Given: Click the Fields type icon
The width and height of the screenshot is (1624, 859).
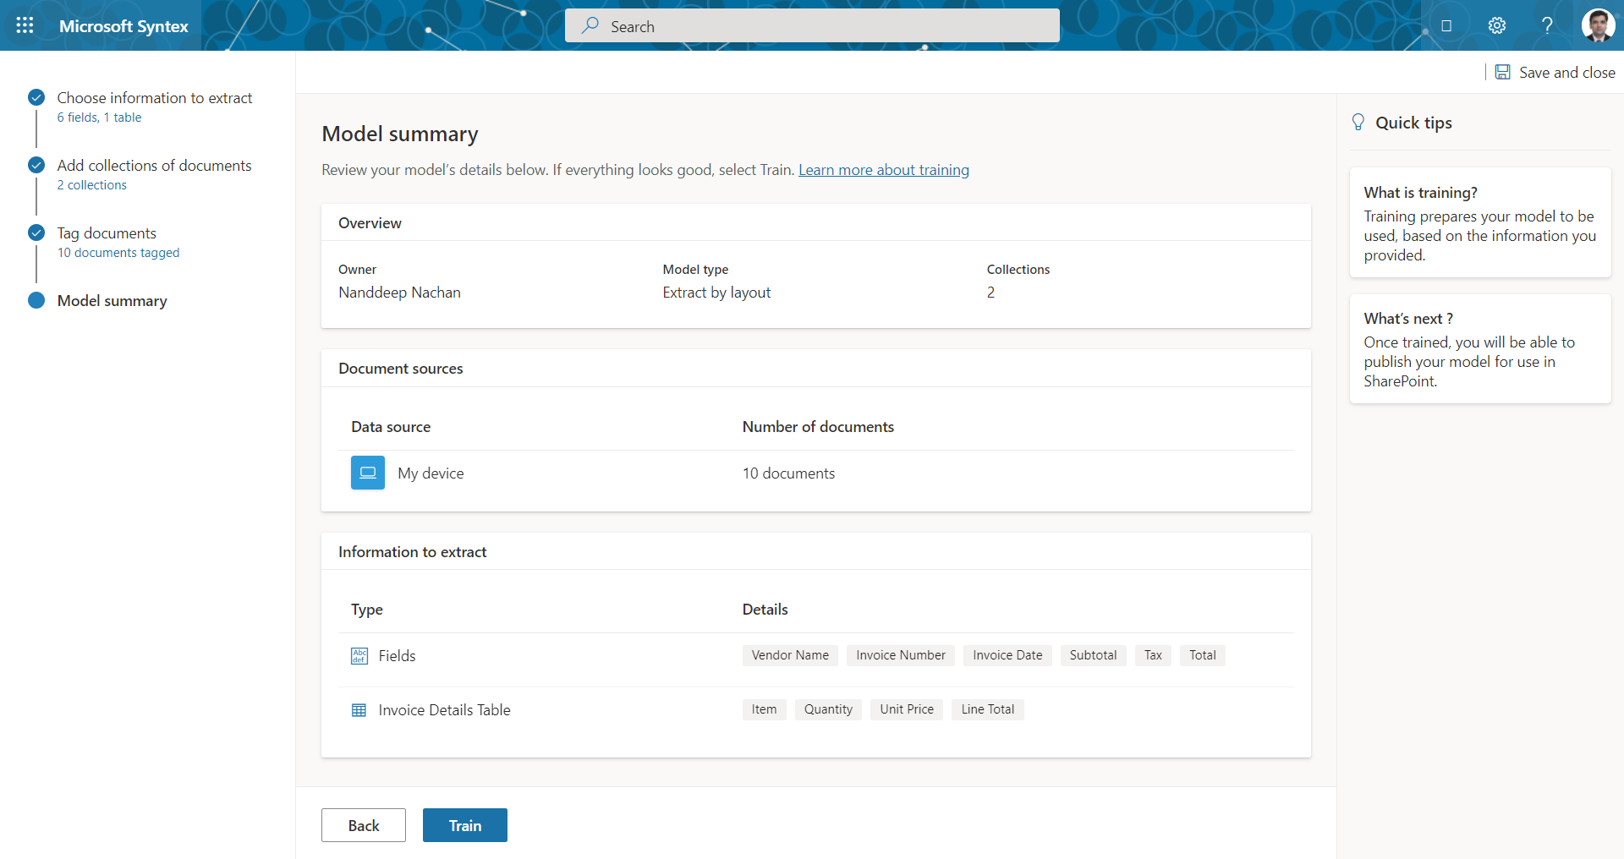Looking at the screenshot, I should [x=359, y=656].
